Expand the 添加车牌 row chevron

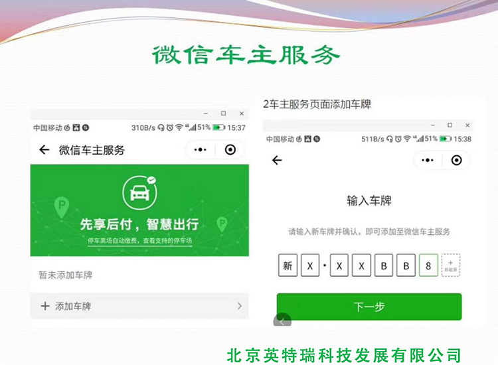(240, 306)
